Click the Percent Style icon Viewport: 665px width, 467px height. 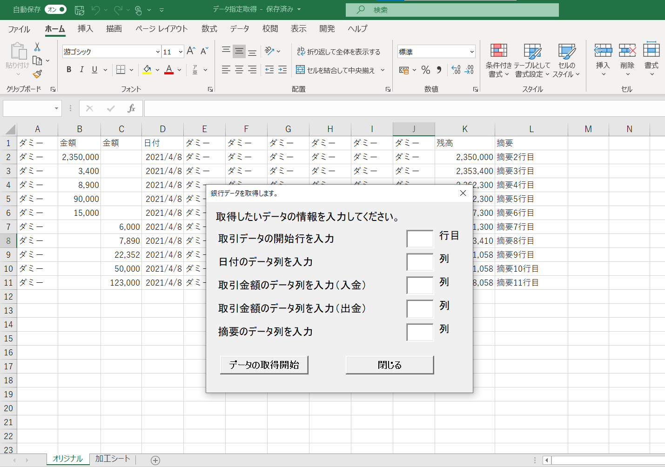(425, 70)
